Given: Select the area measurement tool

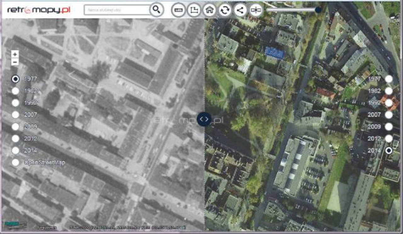Looking at the screenshot, I should point(194,10).
